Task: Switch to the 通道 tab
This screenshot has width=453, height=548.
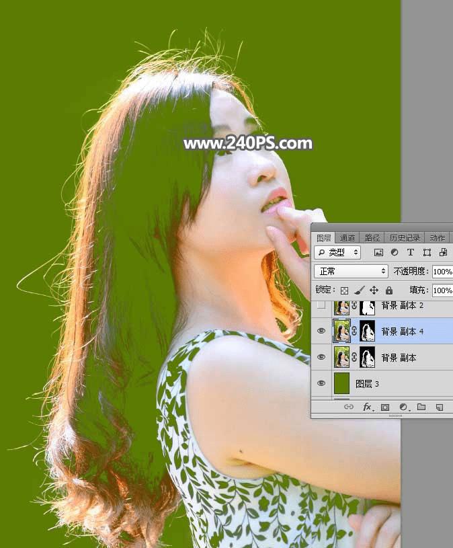Action: [x=347, y=238]
